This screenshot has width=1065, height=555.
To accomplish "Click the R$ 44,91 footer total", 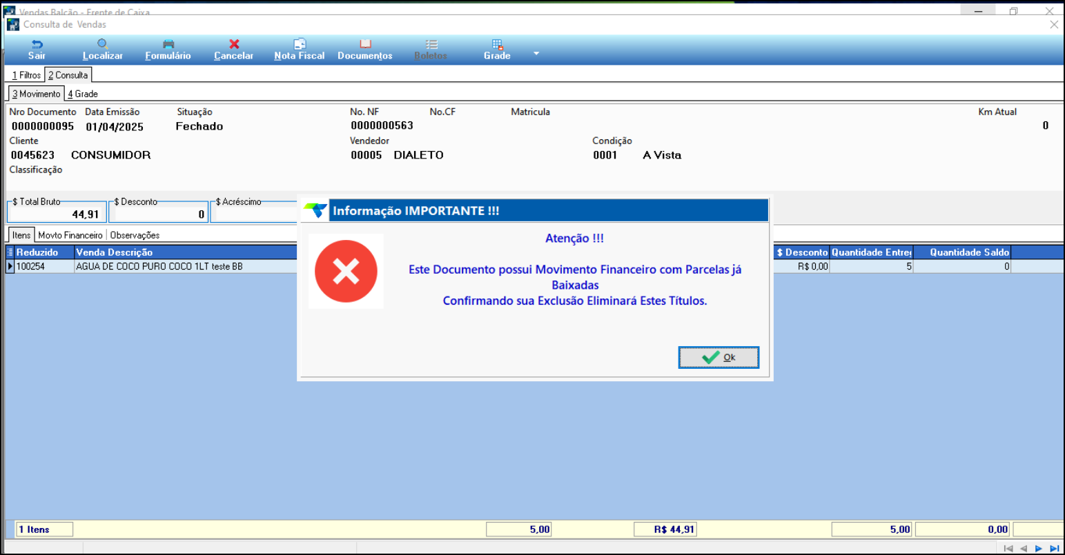I will (665, 529).
